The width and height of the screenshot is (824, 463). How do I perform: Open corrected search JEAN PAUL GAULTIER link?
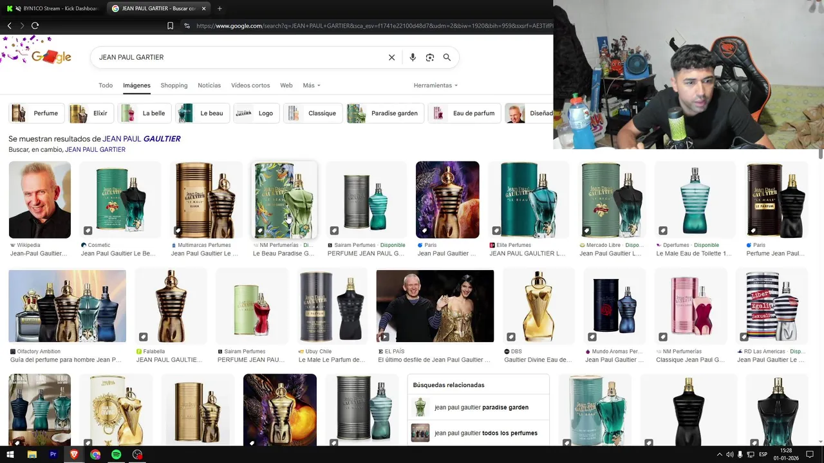tap(142, 139)
